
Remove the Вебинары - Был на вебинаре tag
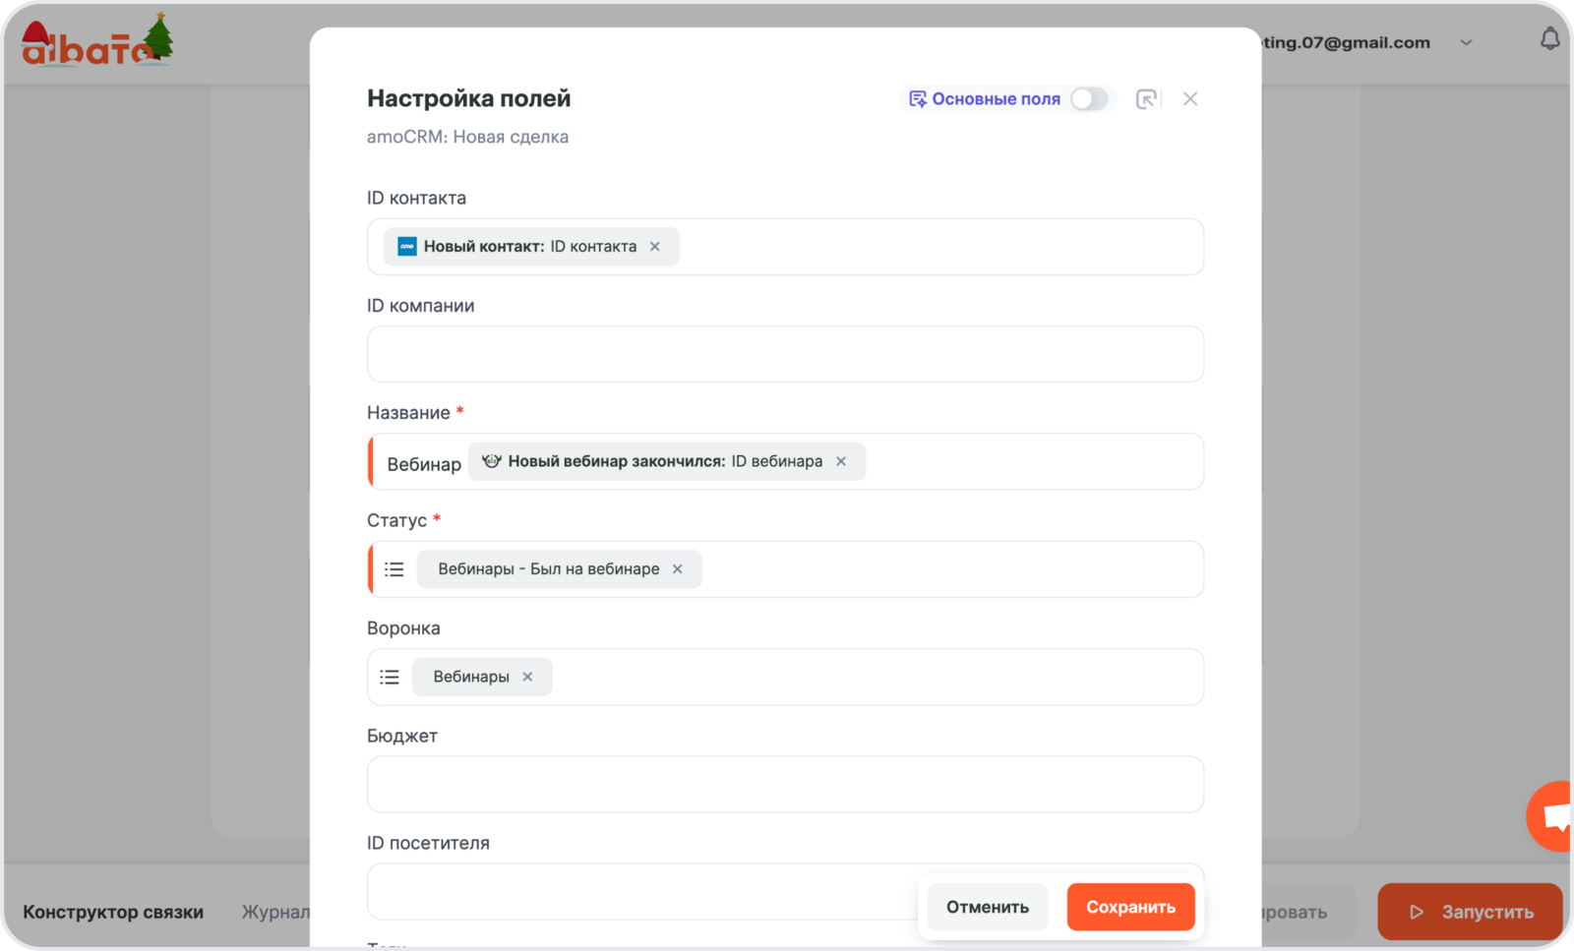click(x=678, y=569)
